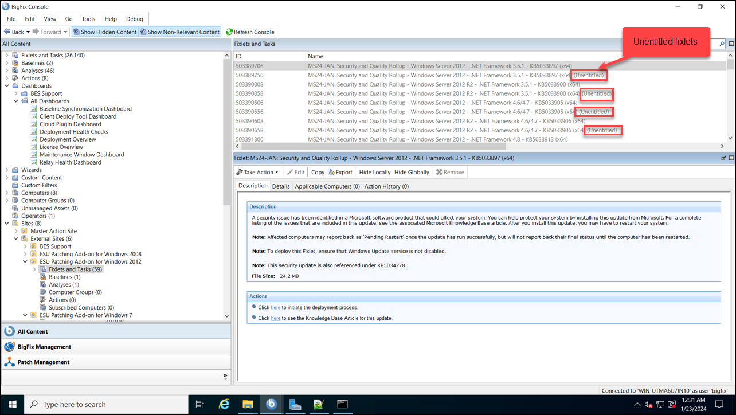Toggle Show Non-Relevant Content
736x415 pixels.
(x=180, y=32)
